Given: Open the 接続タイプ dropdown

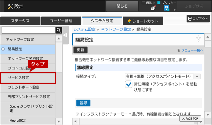Looking at the screenshot, I should 163,77.
